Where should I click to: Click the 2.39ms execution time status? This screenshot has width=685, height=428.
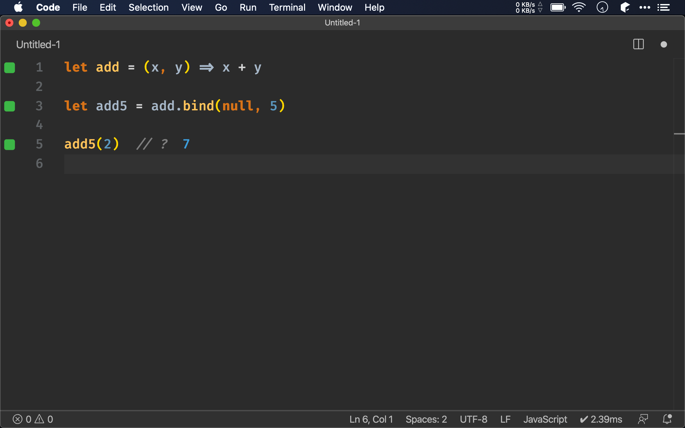pyautogui.click(x=601, y=419)
